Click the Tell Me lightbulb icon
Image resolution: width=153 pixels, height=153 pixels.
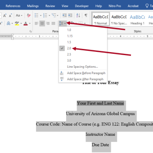(x=147, y=6)
